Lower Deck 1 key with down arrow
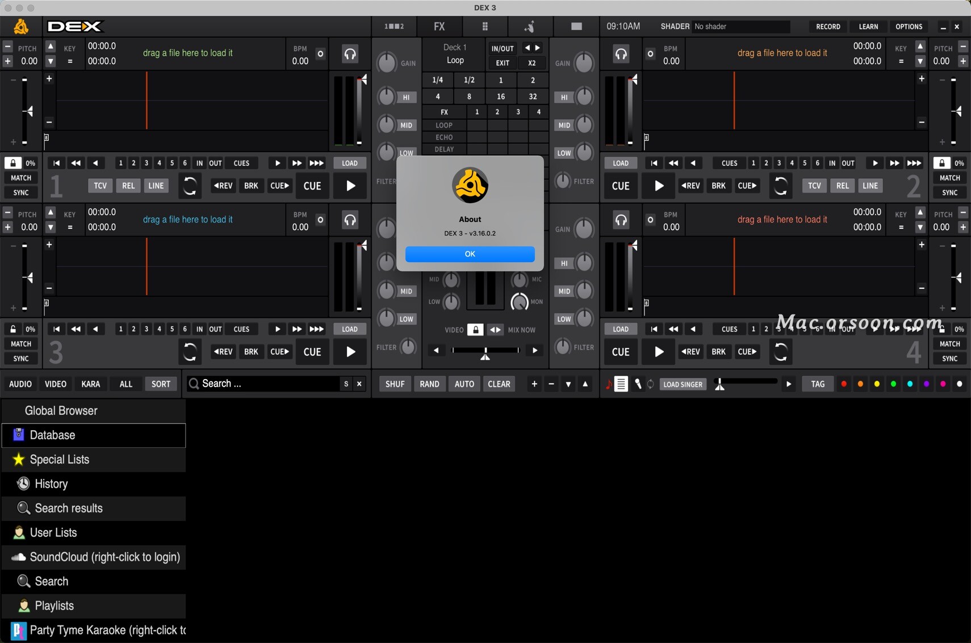This screenshot has height=643, width=971. point(51,61)
